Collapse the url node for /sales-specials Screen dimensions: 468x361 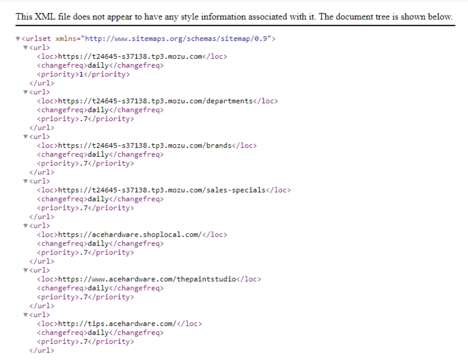point(26,181)
